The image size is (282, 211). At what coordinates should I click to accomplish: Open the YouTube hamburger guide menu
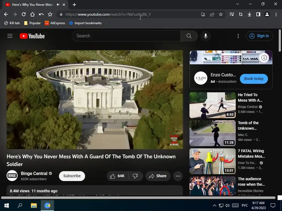pyautogui.click(x=10, y=36)
